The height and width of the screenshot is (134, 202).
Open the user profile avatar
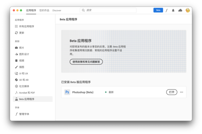click(x=188, y=10)
